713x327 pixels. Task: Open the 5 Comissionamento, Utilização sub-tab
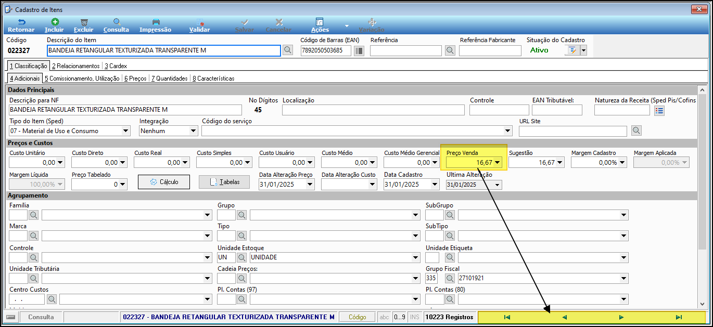[x=82, y=79]
